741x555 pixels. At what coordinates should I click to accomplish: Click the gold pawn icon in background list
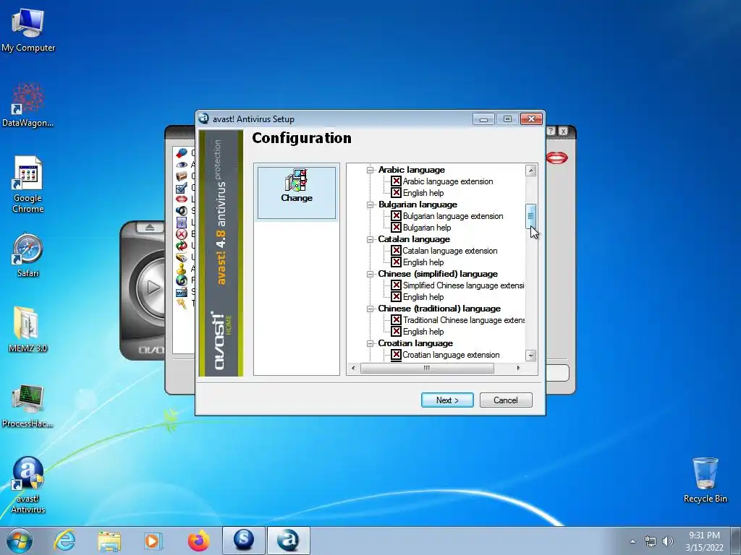coord(182,269)
